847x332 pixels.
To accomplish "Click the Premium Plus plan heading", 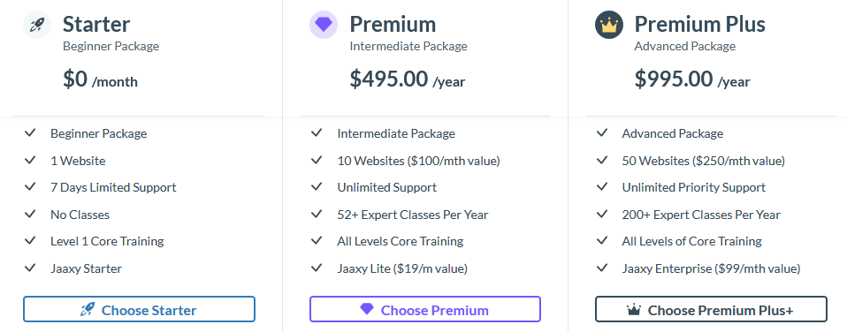I will click(x=700, y=25).
